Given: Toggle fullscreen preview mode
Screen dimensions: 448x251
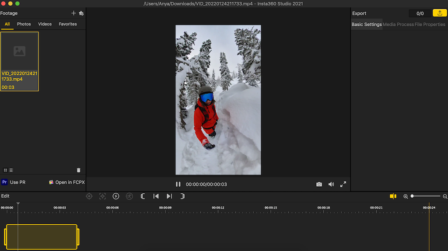Looking at the screenshot, I should 343,185.
